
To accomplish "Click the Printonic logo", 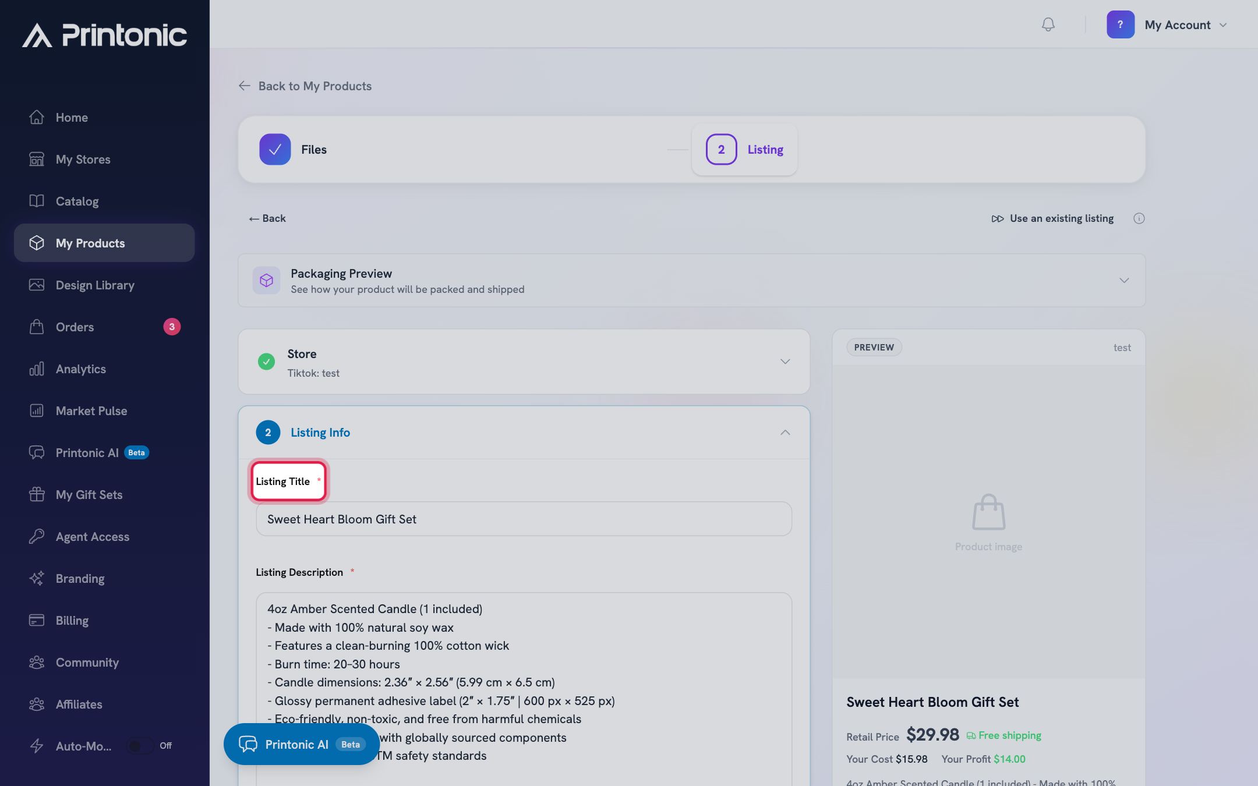I will (105, 35).
